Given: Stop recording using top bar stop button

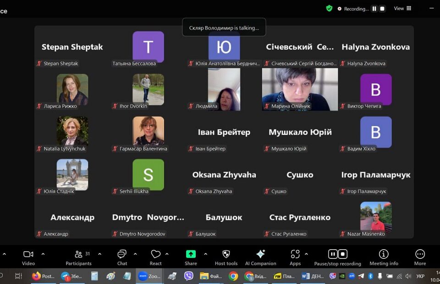Looking at the screenshot, I should (x=382, y=8).
